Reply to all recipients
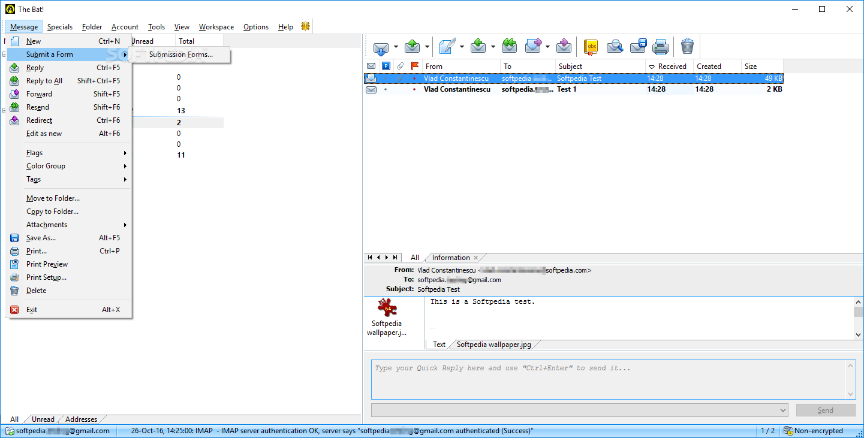864x438 pixels. pyautogui.click(x=509, y=46)
